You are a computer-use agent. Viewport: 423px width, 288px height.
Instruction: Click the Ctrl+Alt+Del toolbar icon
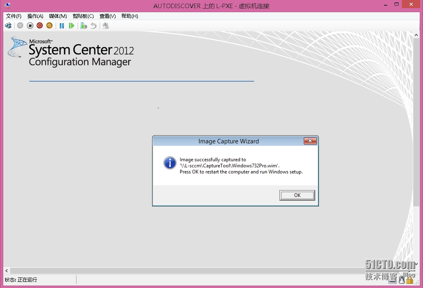coord(8,26)
